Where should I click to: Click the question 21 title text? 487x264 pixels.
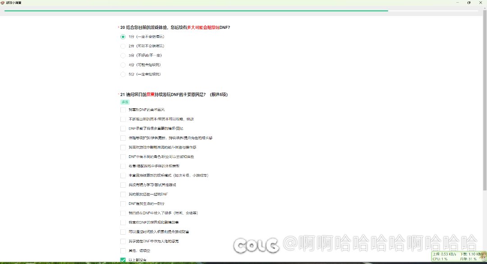[174, 94]
